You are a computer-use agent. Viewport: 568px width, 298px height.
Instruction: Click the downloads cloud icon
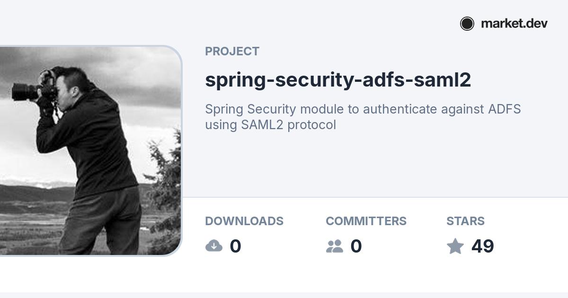(214, 246)
